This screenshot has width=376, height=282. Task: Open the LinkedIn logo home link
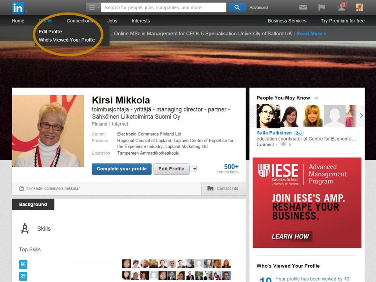coord(18,8)
